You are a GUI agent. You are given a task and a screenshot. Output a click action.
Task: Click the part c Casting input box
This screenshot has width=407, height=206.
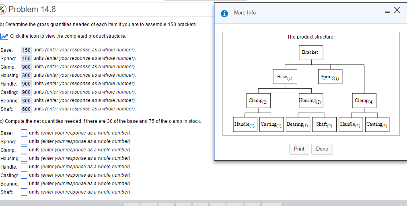point(24,175)
